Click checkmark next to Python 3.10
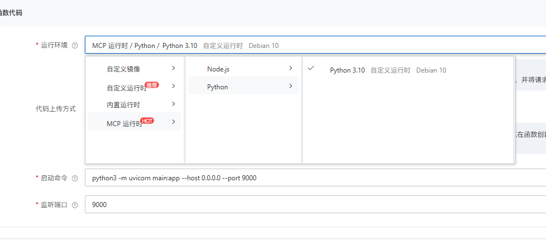The width and height of the screenshot is (546, 240). coord(312,68)
